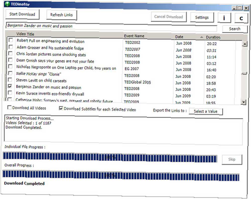Focus the search text field
This screenshot has height=199, width=251.
pos(111,27)
